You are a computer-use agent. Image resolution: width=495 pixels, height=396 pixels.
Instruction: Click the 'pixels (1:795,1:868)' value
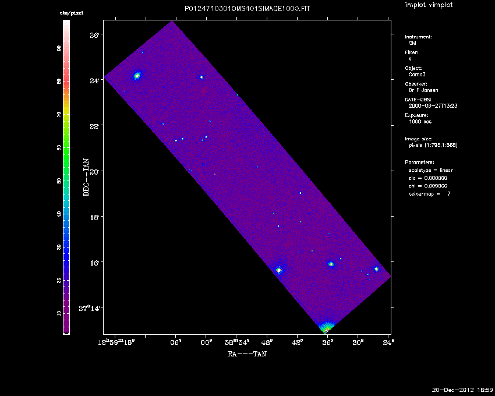(433, 145)
